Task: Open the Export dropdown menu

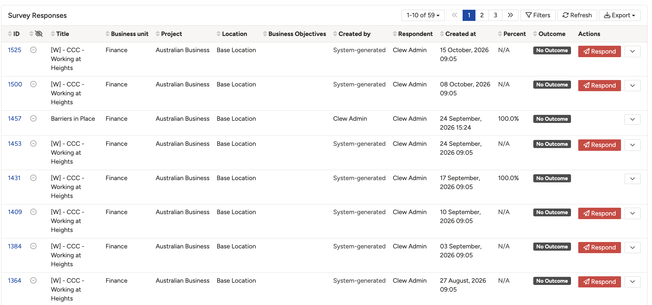Action: point(620,15)
